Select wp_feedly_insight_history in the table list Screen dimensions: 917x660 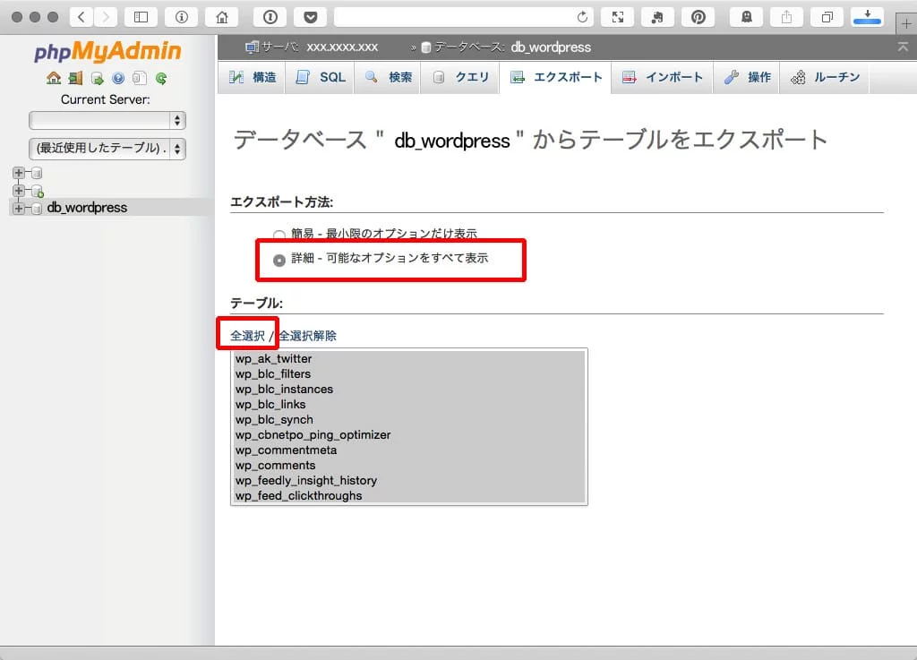pos(408,480)
